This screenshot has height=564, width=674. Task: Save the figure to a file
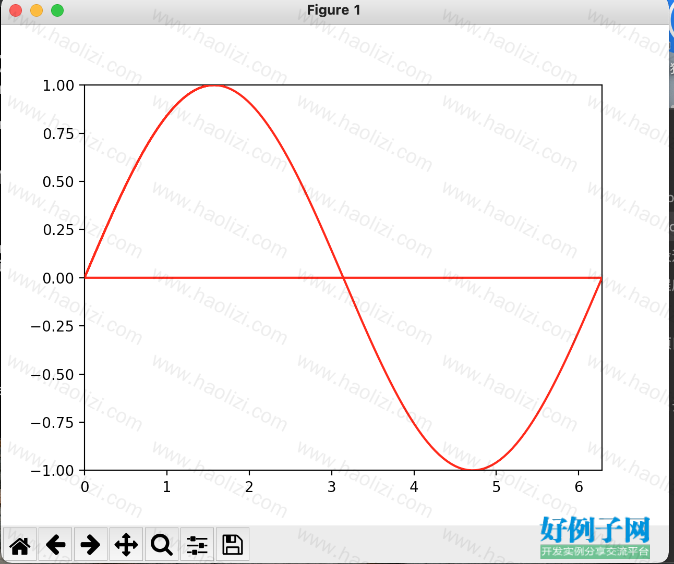coord(233,545)
